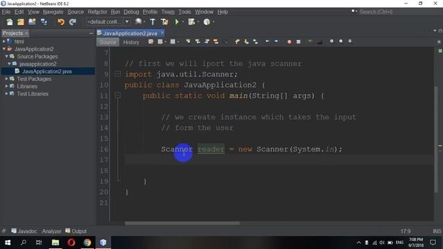Select the JavaApplication2.java editor tab

130,33
